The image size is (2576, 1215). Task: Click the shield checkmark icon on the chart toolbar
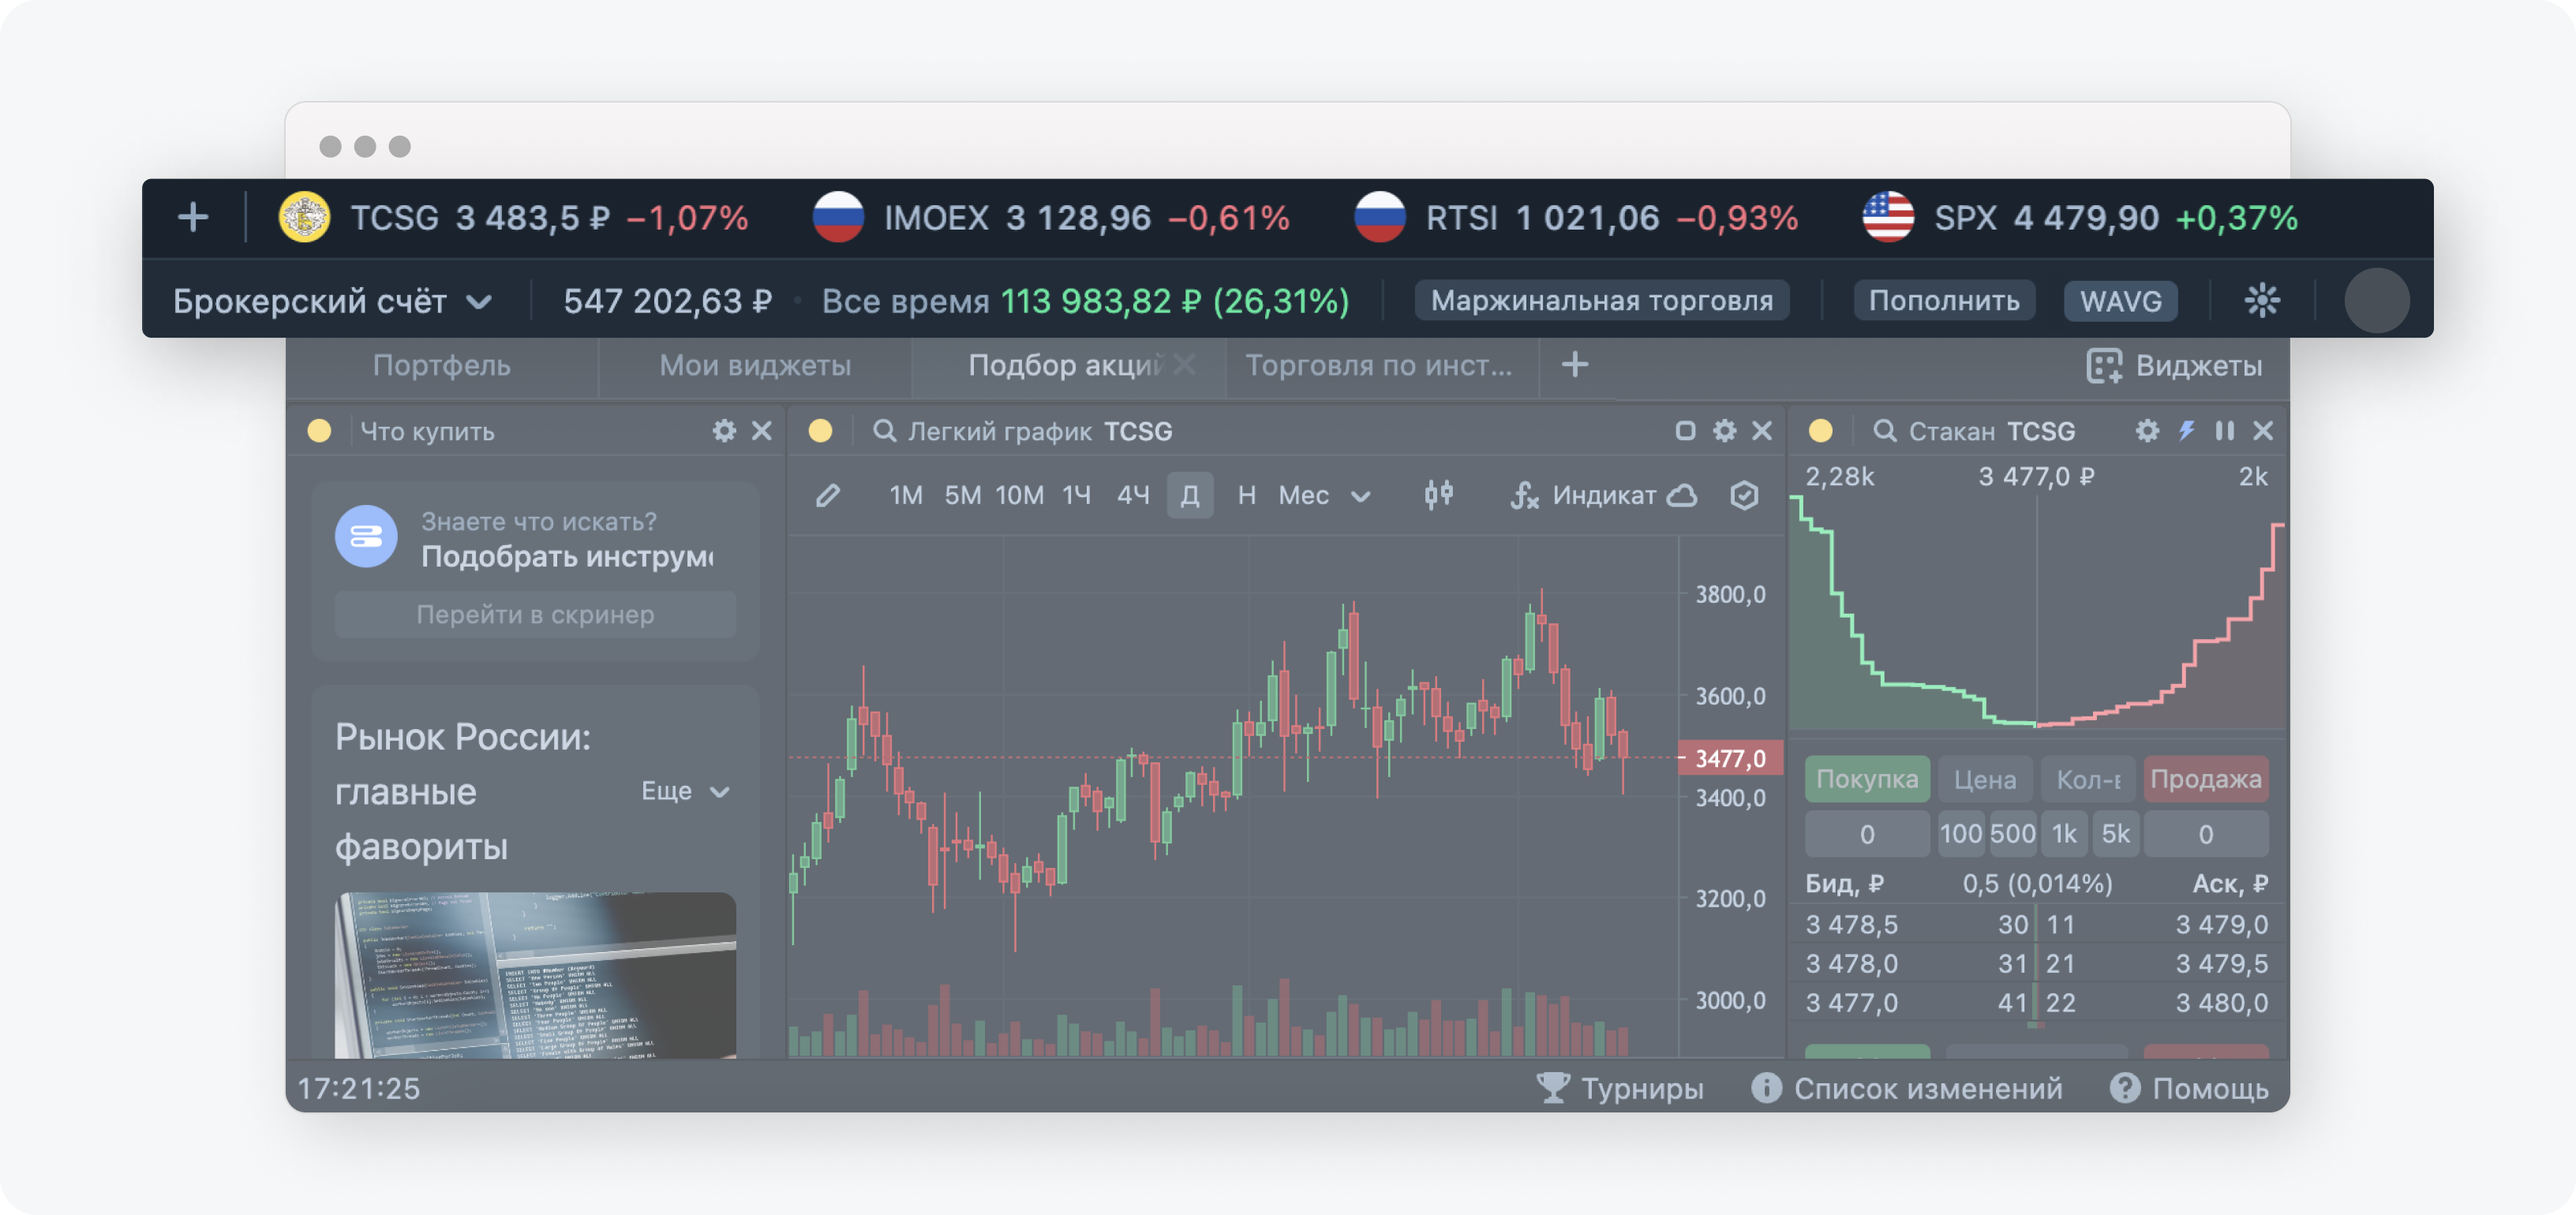click(x=1744, y=495)
